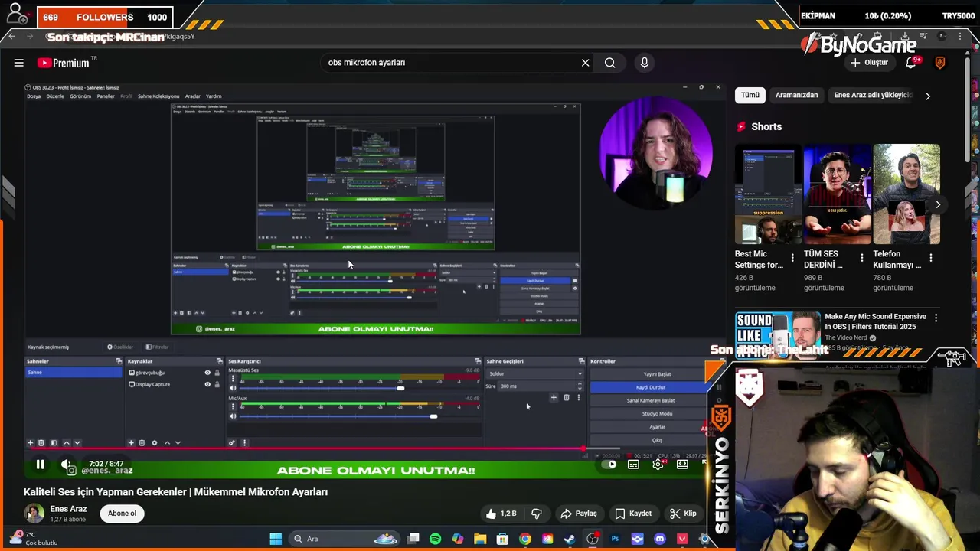Screen dimensions: 980x551
Task: Go to YouTube Premium home logo
Action: point(63,63)
